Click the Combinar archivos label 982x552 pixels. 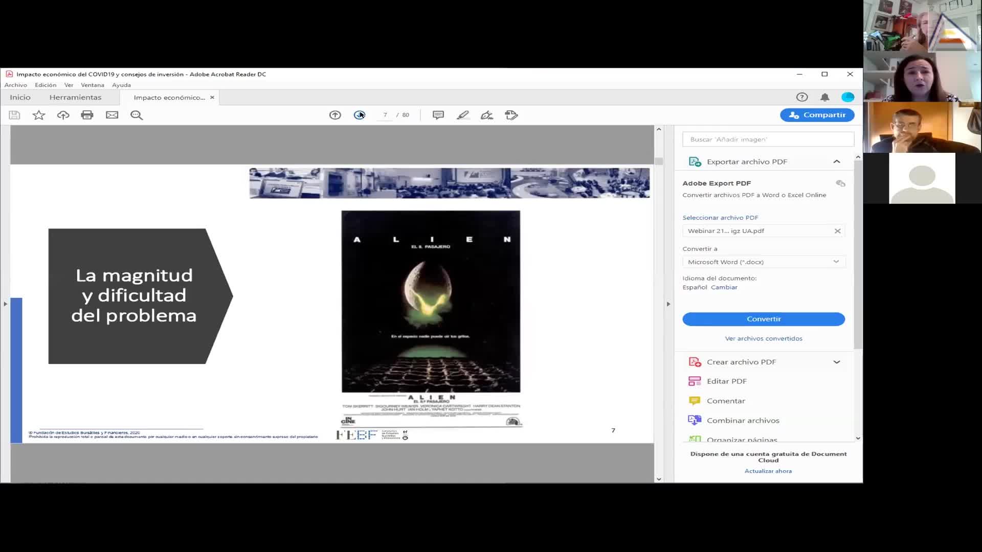click(743, 420)
